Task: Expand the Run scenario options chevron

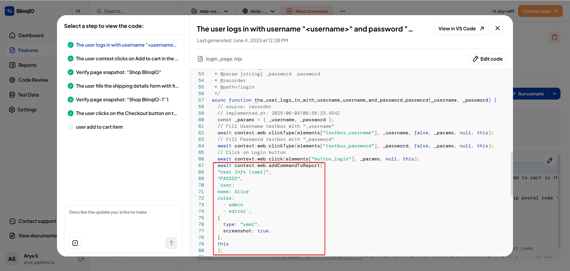Action: point(555,94)
